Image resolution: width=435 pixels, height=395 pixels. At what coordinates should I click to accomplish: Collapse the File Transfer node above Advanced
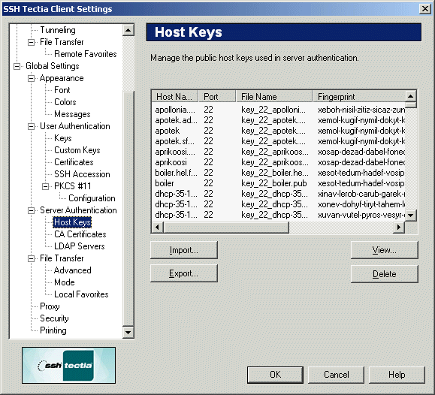[x=32, y=258]
